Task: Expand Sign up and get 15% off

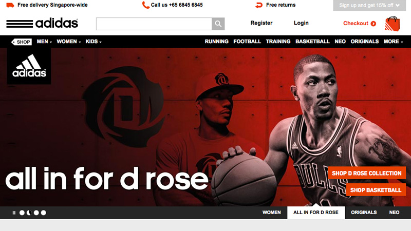Action: (x=369, y=5)
